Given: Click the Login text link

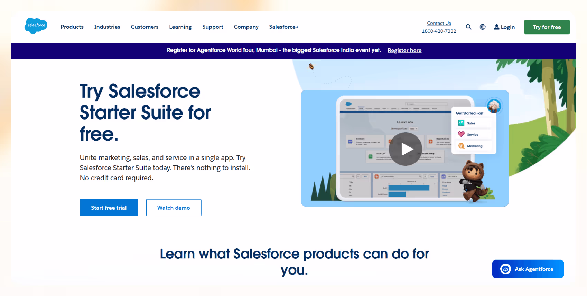Looking at the screenshot, I should coord(507,27).
